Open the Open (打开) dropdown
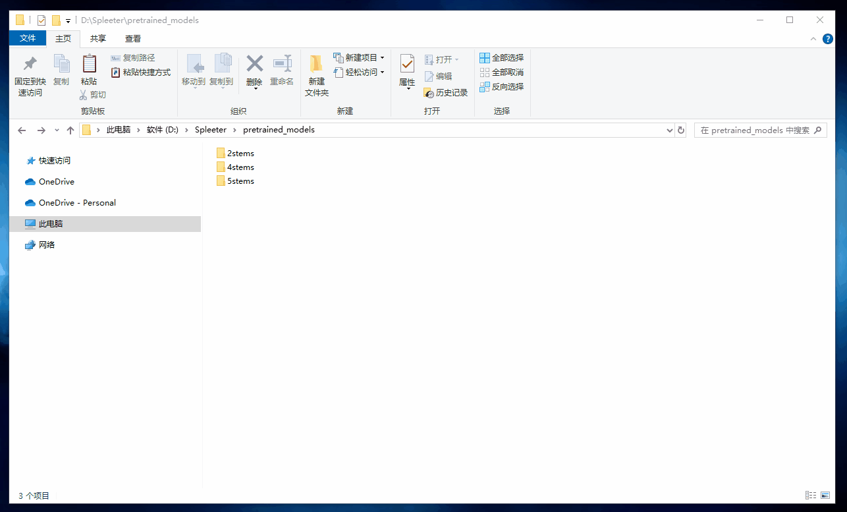 (x=442, y=60)
